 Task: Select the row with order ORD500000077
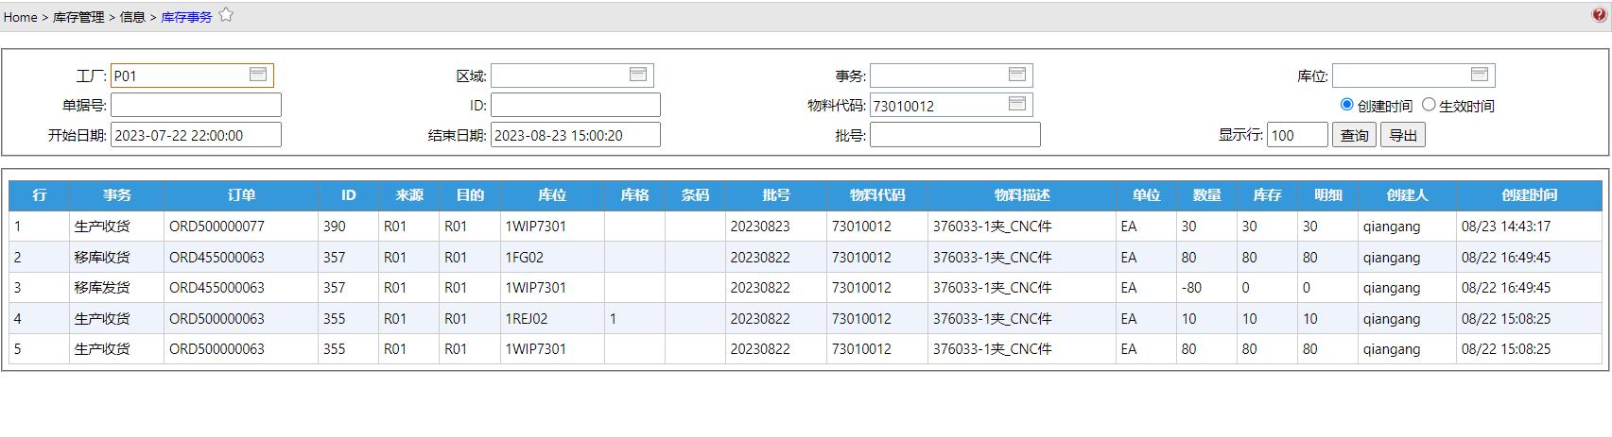tap(217, 227)
